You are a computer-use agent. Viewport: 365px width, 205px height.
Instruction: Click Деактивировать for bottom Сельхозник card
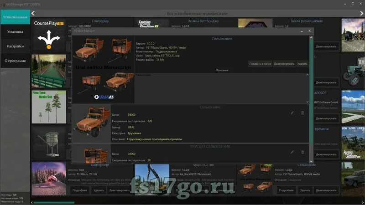click(326, 190)
